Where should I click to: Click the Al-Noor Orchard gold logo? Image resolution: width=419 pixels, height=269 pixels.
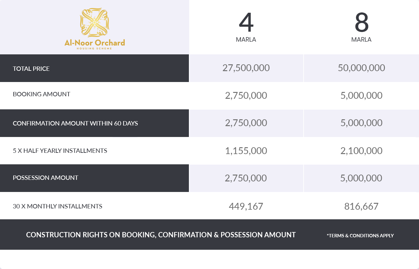coord(95,23)
